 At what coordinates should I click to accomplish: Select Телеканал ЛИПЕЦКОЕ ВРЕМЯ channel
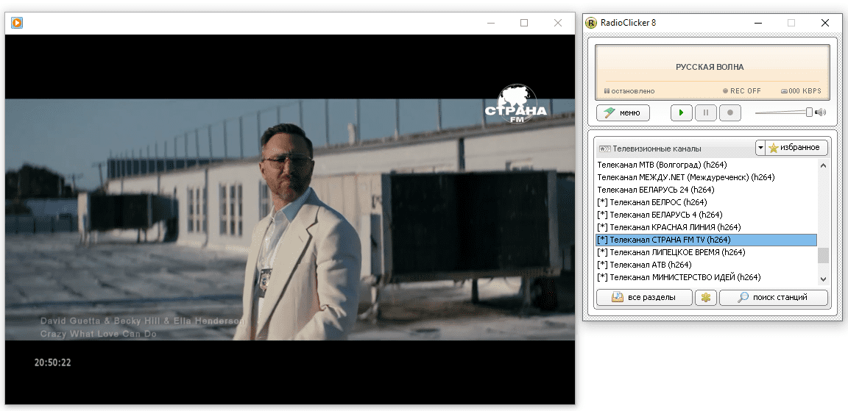(707, 252)
